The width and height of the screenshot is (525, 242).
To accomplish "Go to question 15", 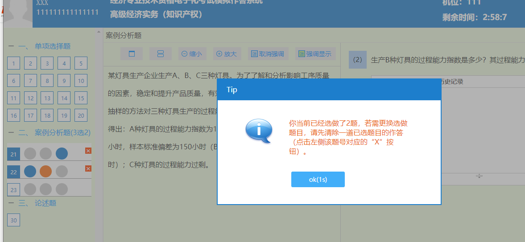I will coord(81,98).
